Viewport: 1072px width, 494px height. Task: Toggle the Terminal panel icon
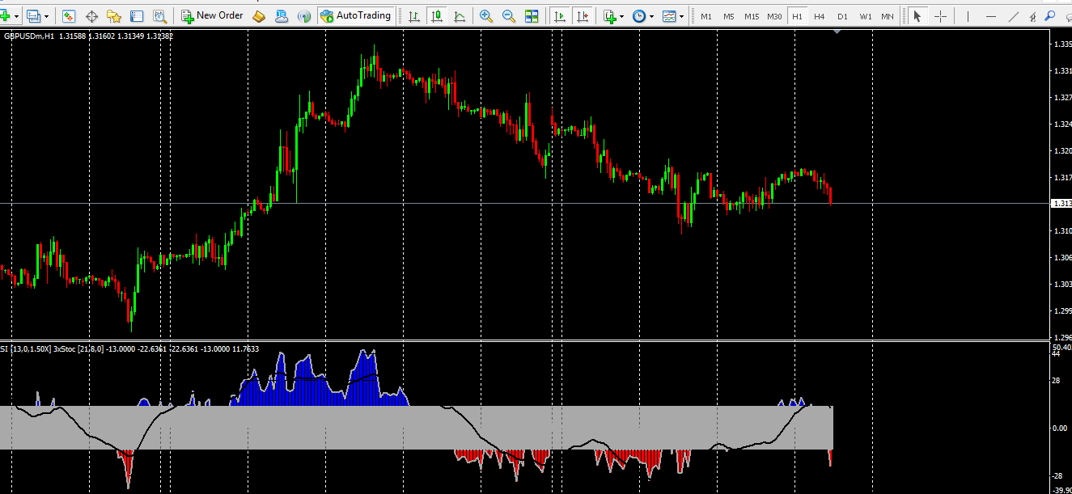click(x=137, y=15)
